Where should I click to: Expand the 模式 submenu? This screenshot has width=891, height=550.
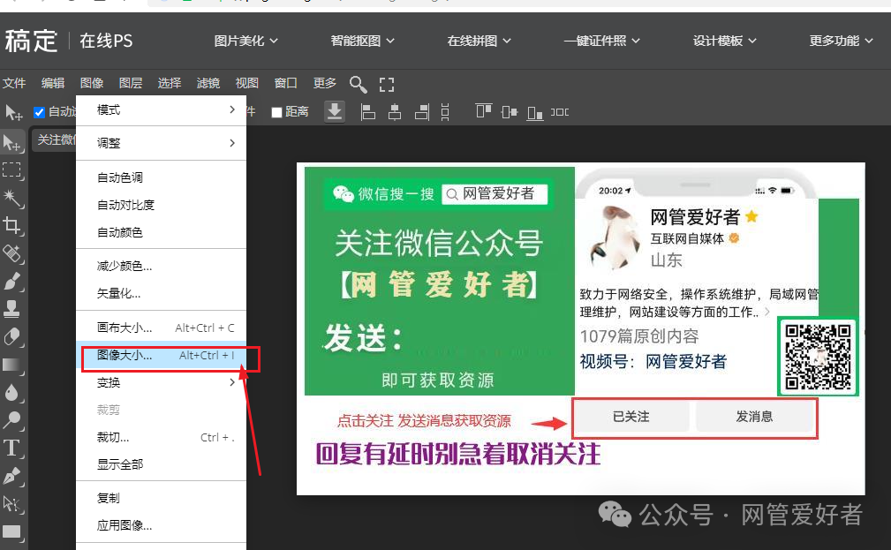coord(165,110)
